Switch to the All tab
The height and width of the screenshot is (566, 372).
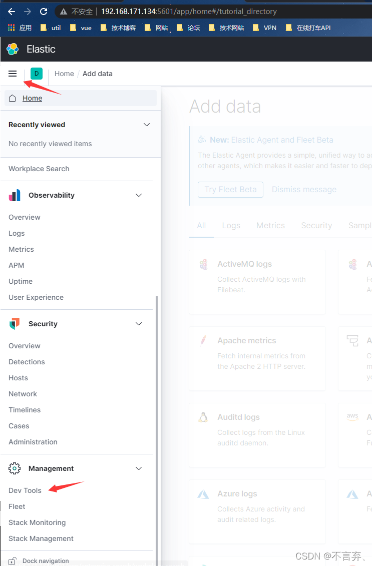(202, 226)
